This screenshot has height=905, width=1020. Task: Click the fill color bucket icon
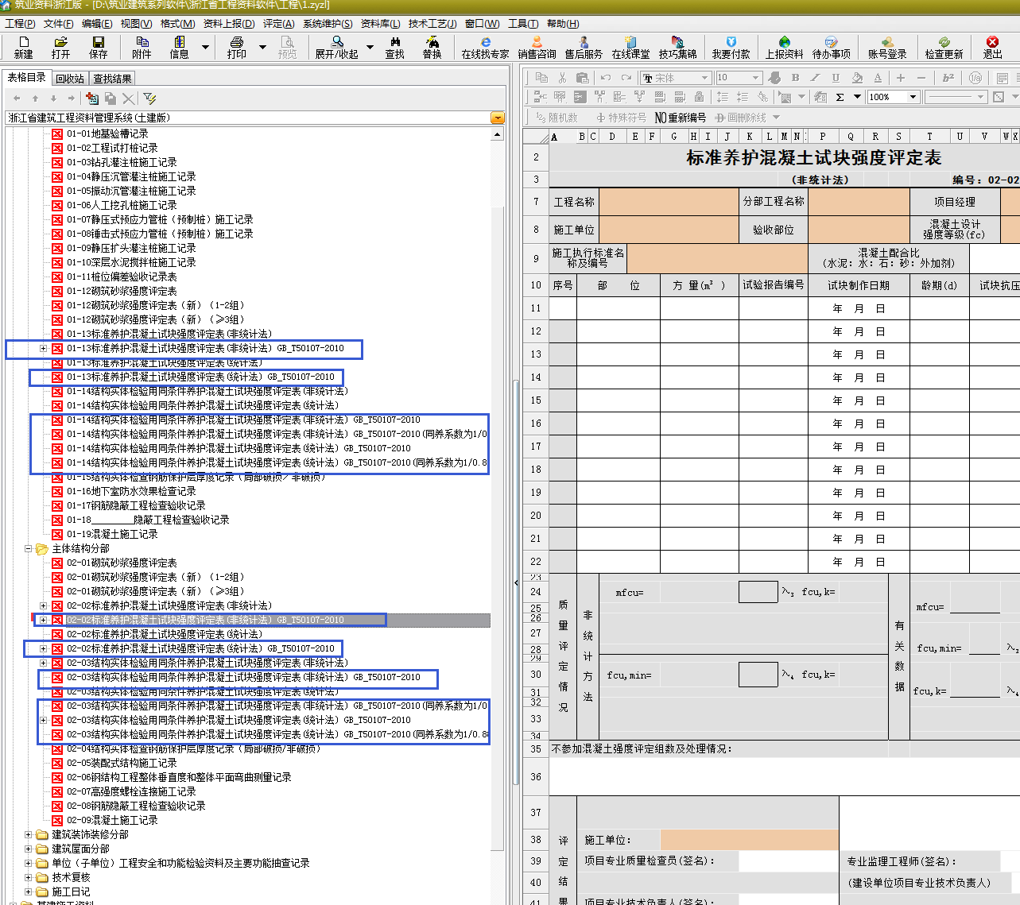pyautogui.click(x=857, y=78)
